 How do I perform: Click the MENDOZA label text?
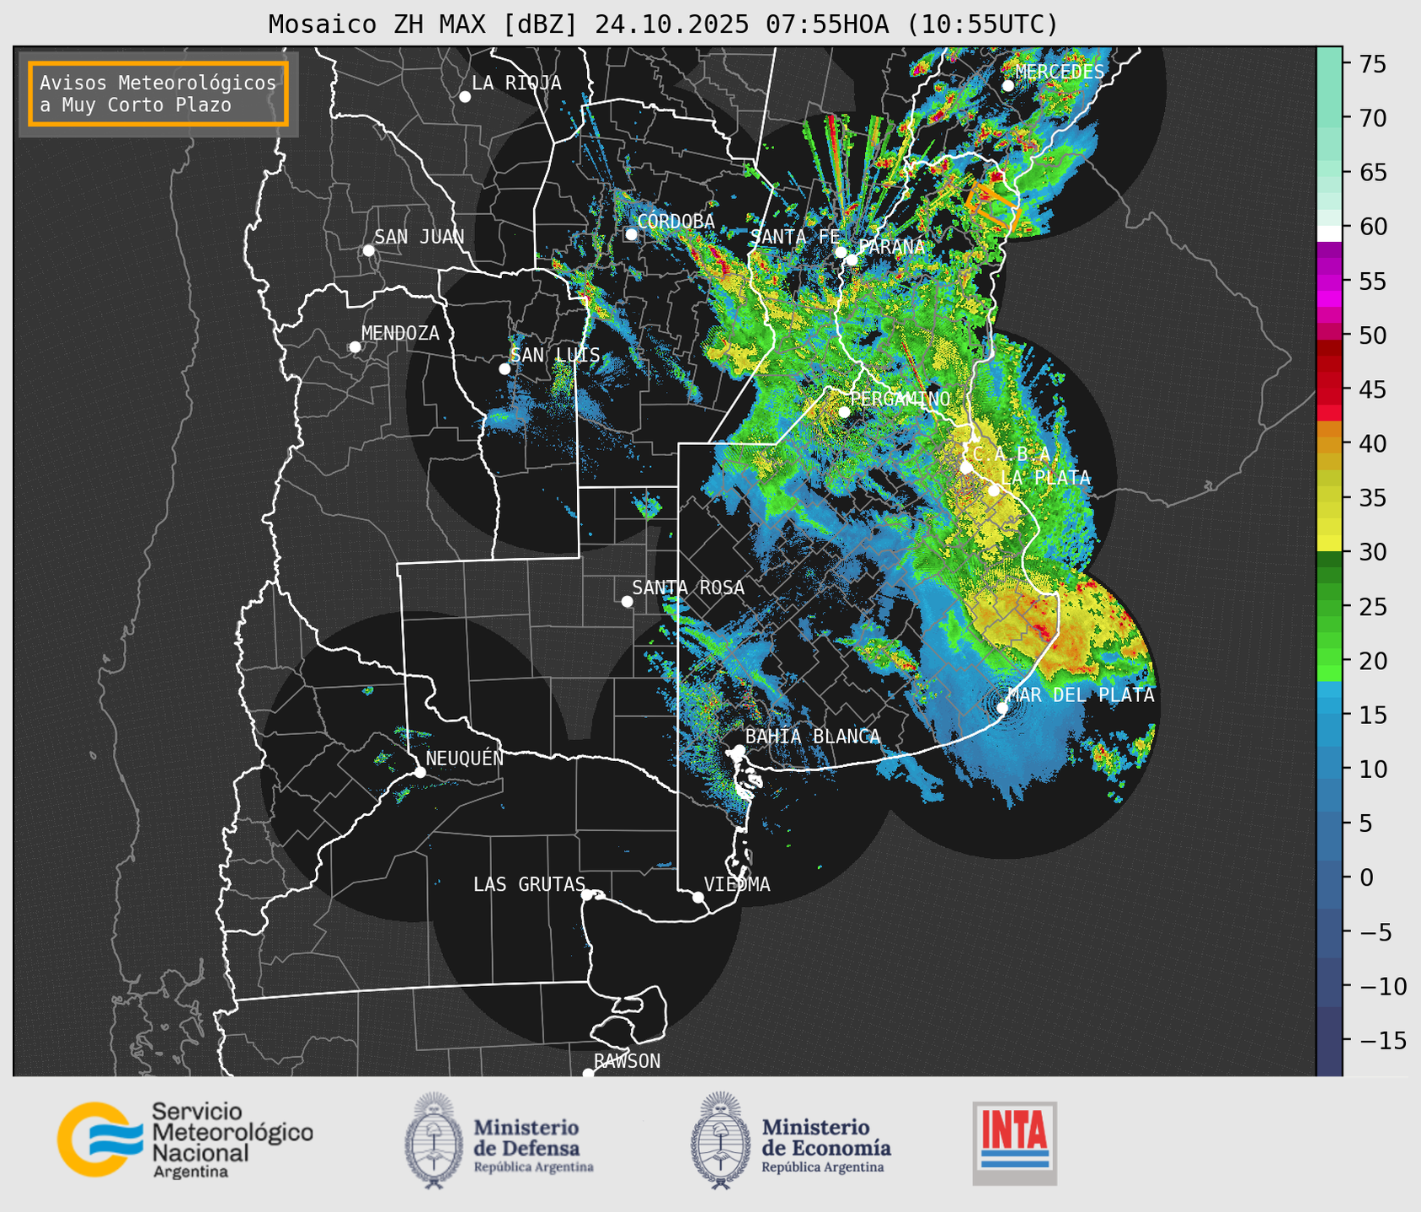click(400, 333)
